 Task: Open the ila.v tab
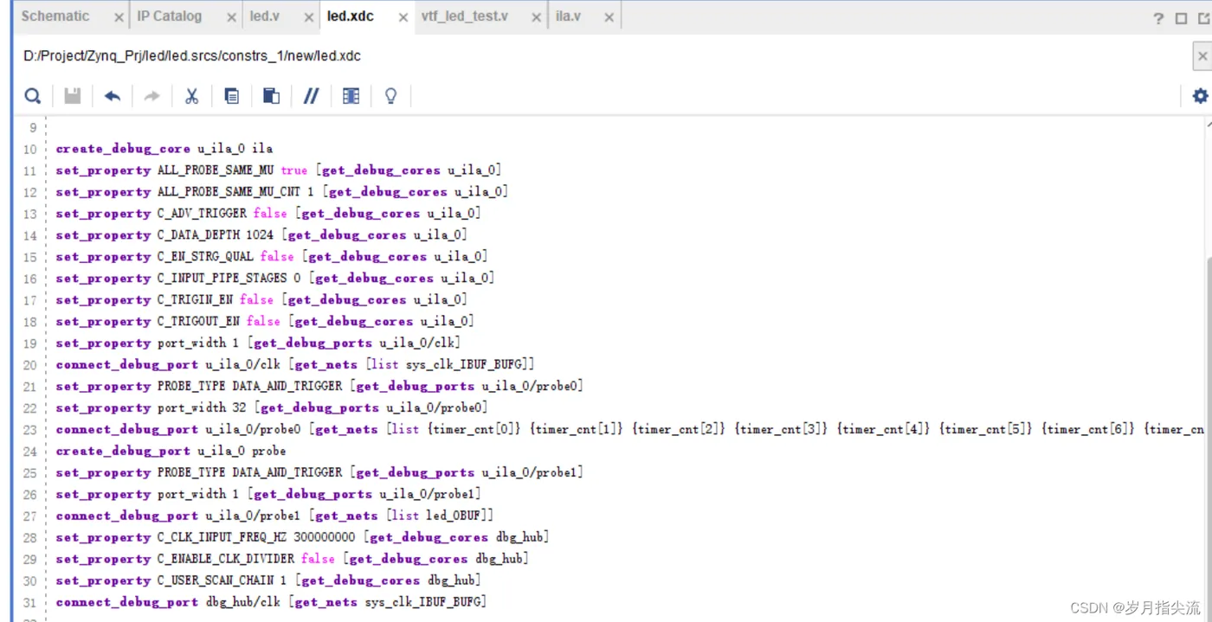568,16
